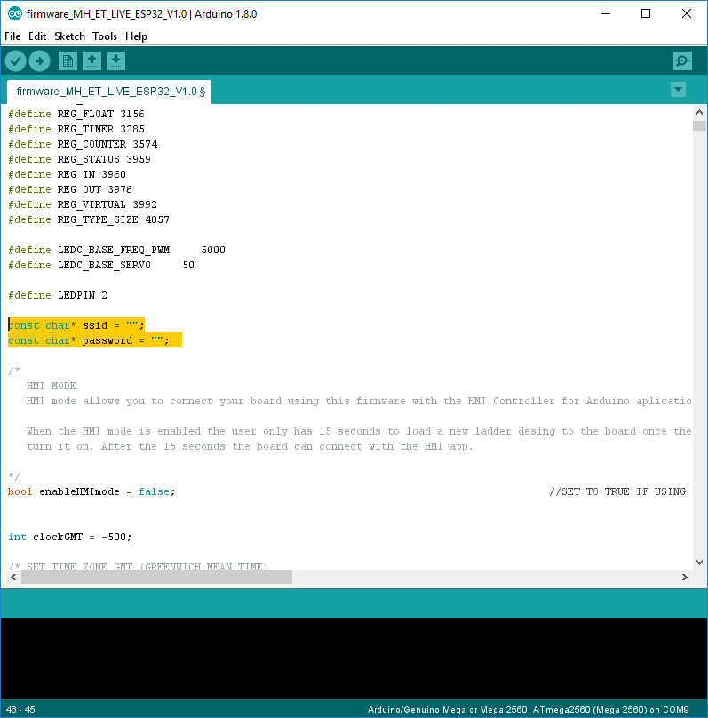This screenshot has width=708, height=718.
Task: Open the Tools menu
Action: (x=105, y=36)
